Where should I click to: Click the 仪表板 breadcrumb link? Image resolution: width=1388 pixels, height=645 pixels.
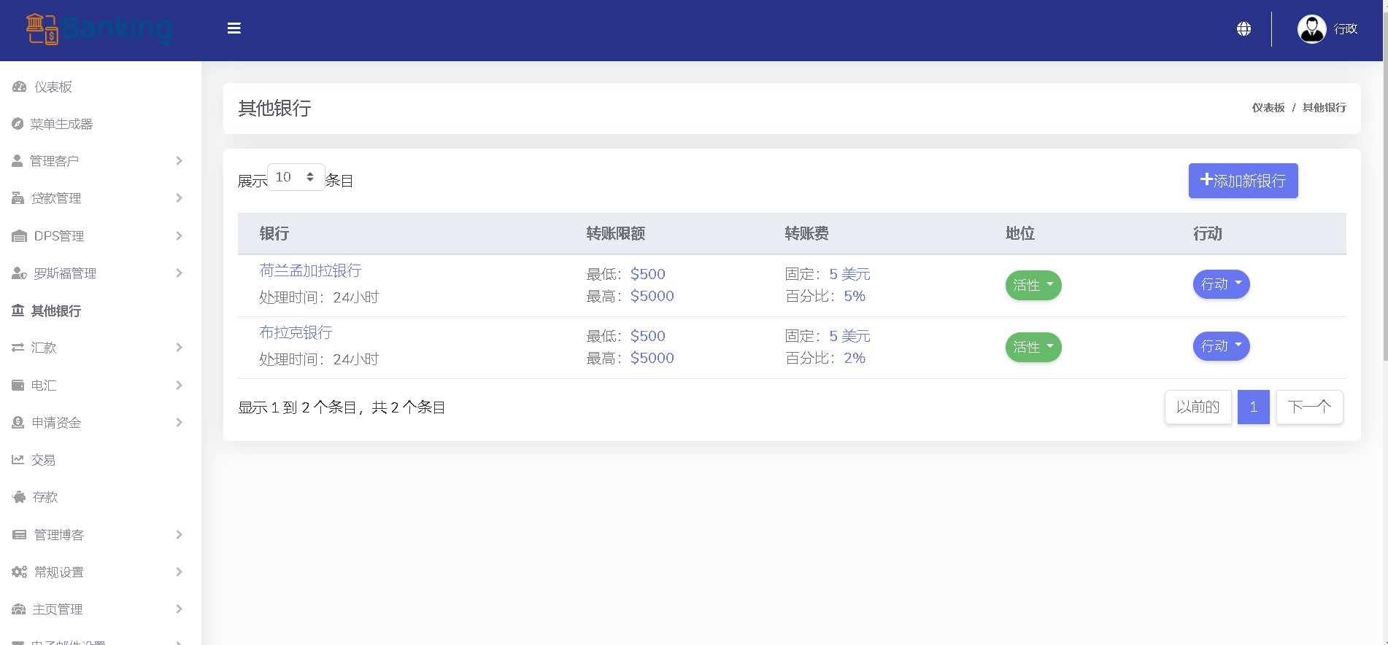coord(1268,108)
